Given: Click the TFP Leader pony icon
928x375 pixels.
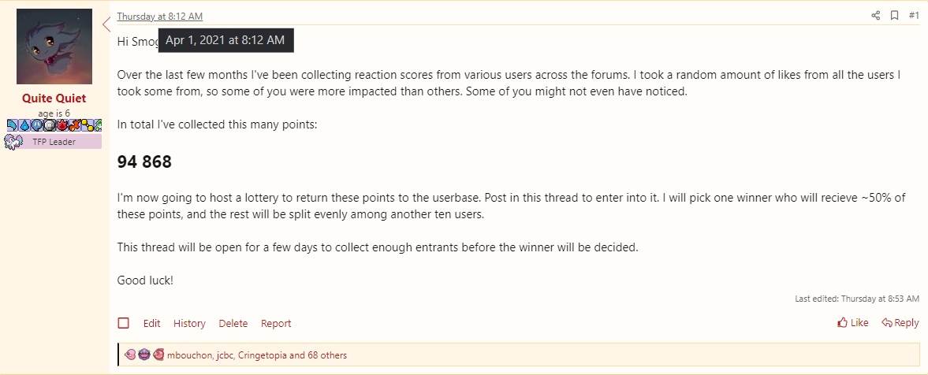Looking at the screenshot, I should point(13,142).
